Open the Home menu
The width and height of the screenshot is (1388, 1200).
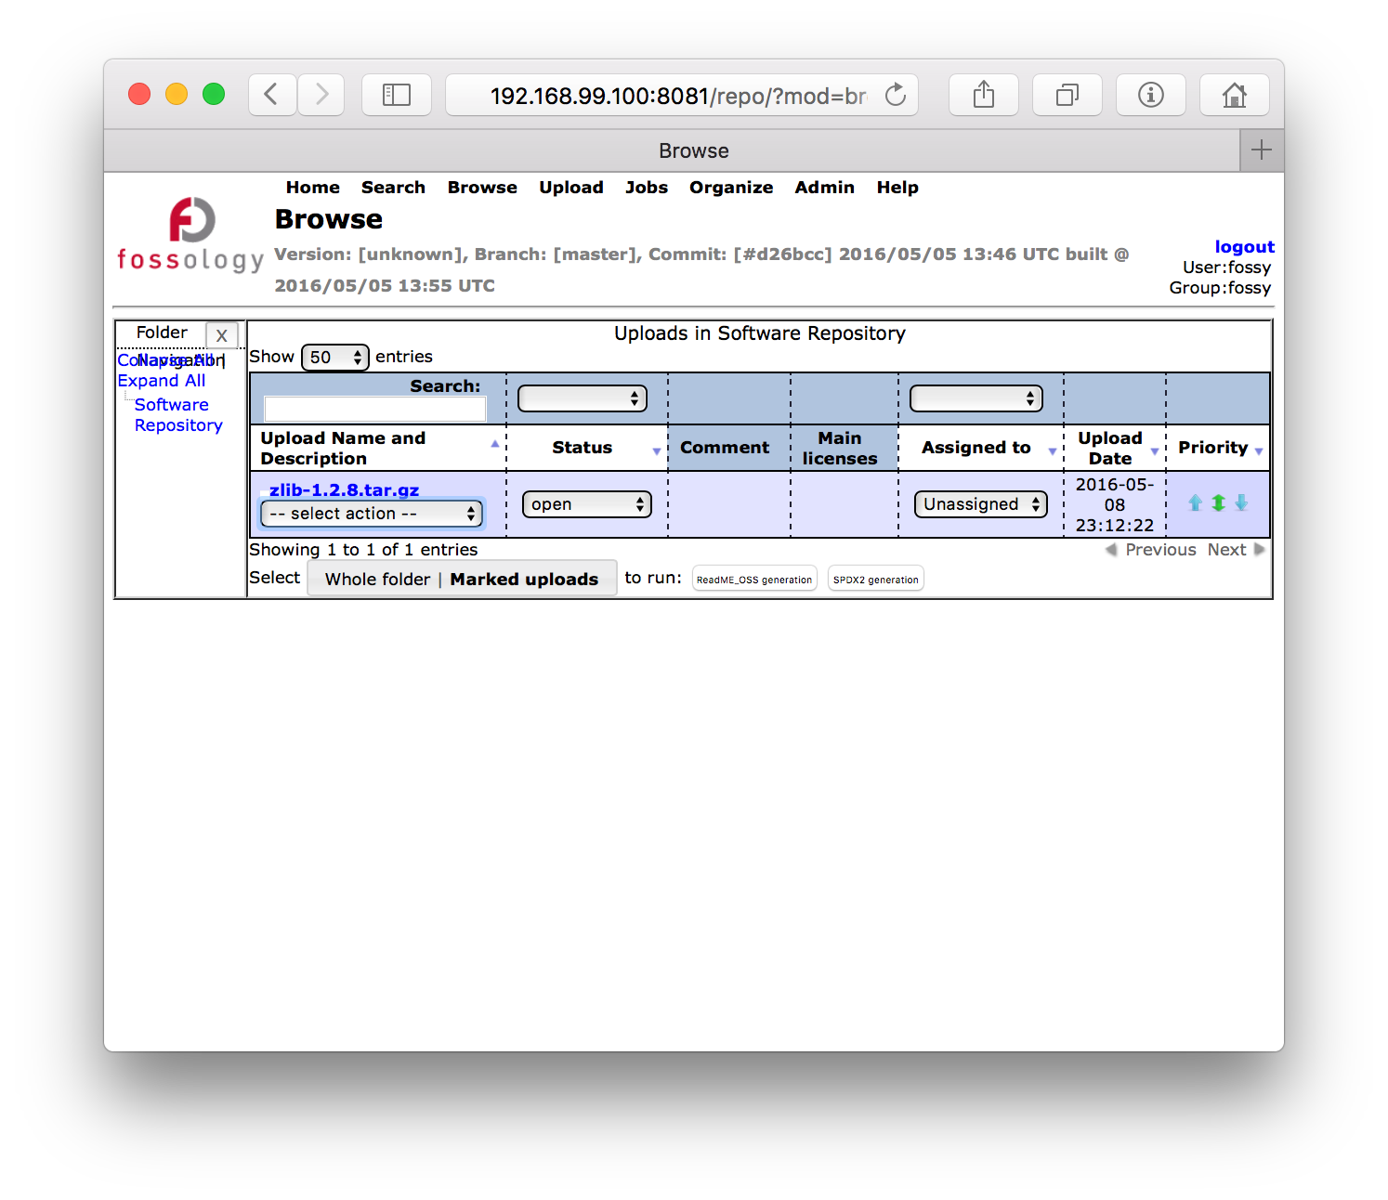(313, 188)
